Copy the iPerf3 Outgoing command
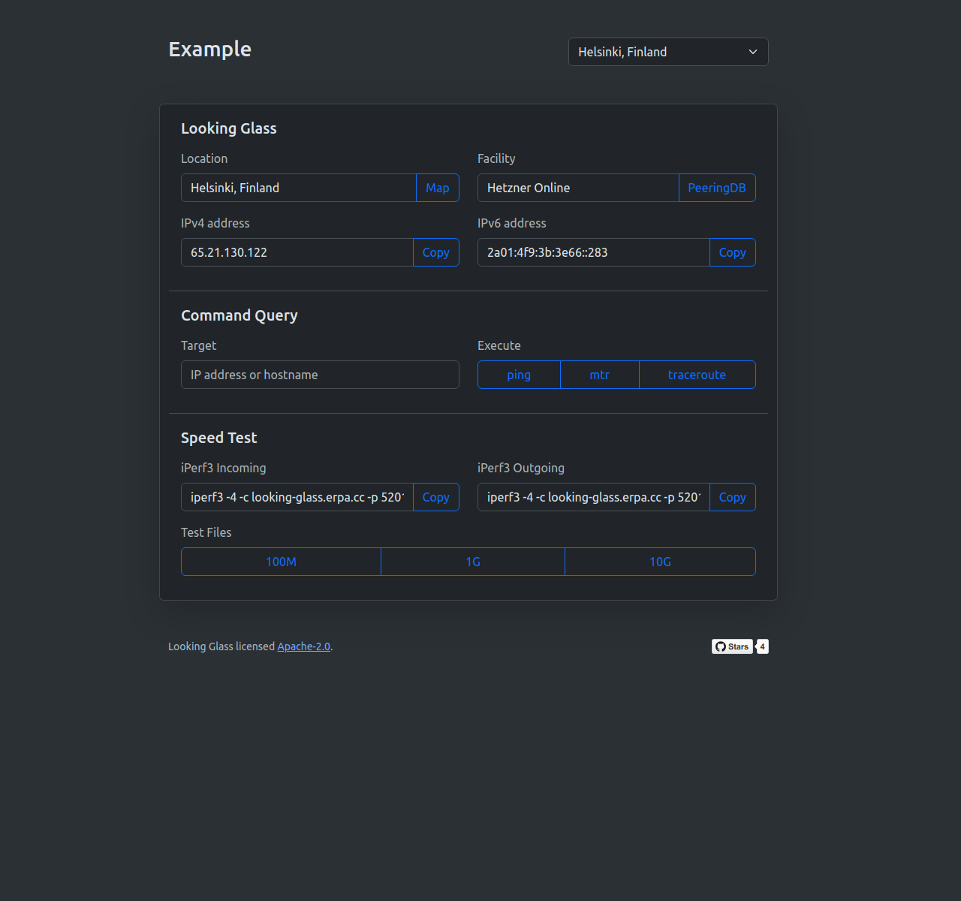961x901 pixels. (x=732, y=497)
